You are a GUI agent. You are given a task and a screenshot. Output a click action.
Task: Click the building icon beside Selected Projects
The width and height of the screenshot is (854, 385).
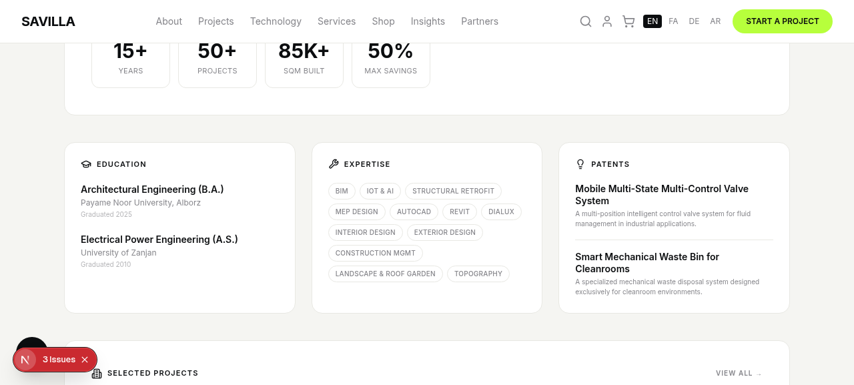click(97, 374)
